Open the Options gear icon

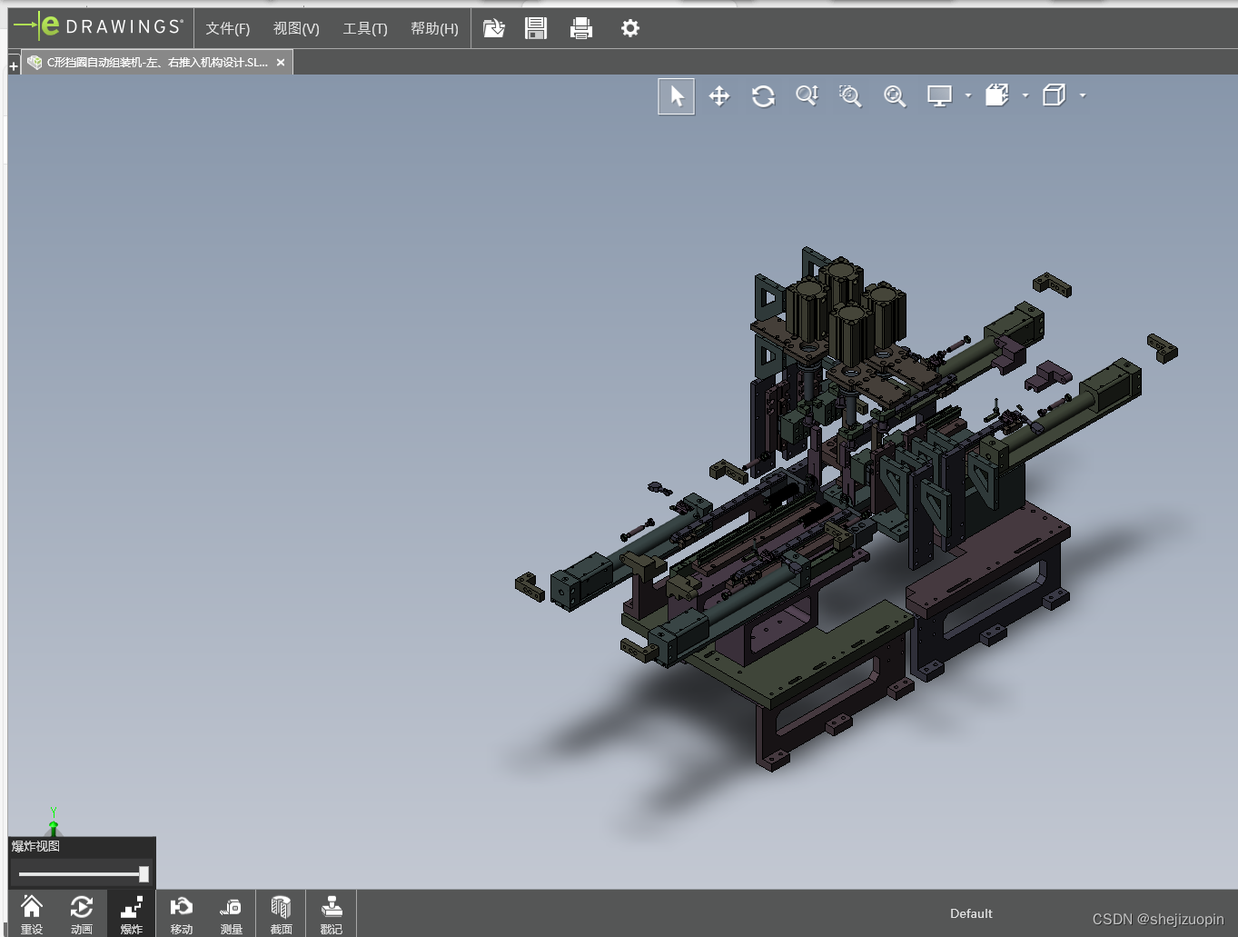[x=629, y=28]
